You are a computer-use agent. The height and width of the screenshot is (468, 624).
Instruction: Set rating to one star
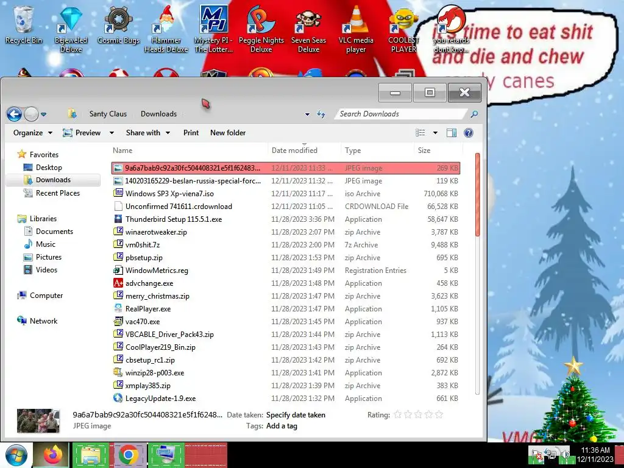(x=397, y=414)
